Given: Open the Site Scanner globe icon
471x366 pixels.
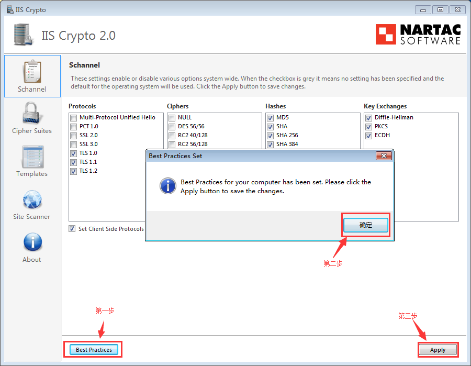Looking at the screenshot, I should click(x=32, y=199).
